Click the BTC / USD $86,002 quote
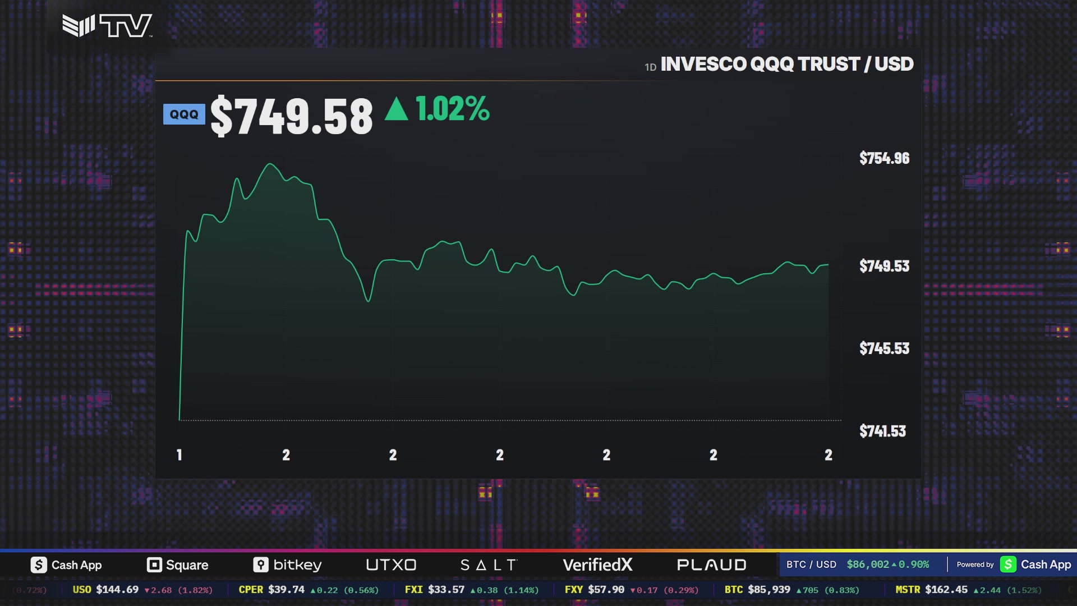Image resolution: width=1077 pixels, height=606 pixels. tap(858, 564)
